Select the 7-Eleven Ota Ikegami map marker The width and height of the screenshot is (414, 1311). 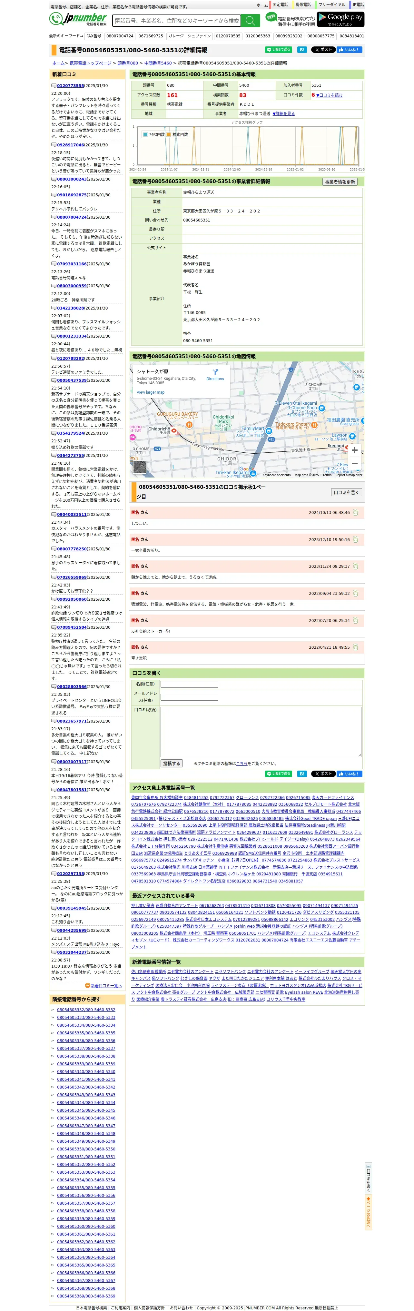click(x=321, y=408)
